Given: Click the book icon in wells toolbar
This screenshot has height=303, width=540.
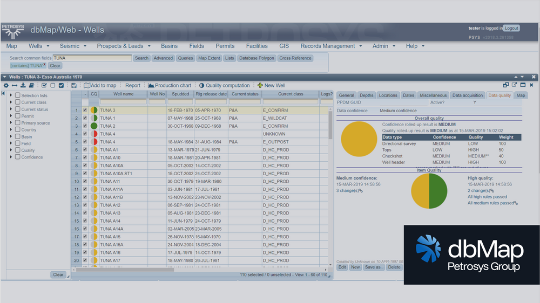Looking at the screenshot, I should (x=31, y=85).
